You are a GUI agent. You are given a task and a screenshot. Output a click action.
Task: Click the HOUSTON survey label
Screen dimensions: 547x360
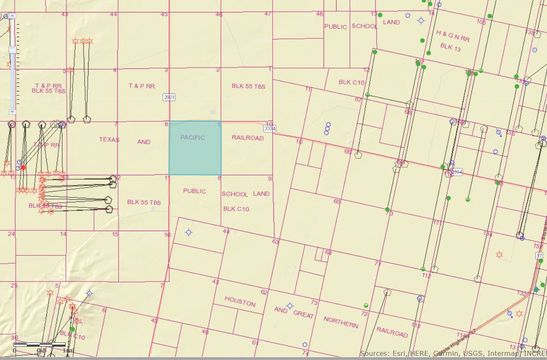tap(240, 302)
